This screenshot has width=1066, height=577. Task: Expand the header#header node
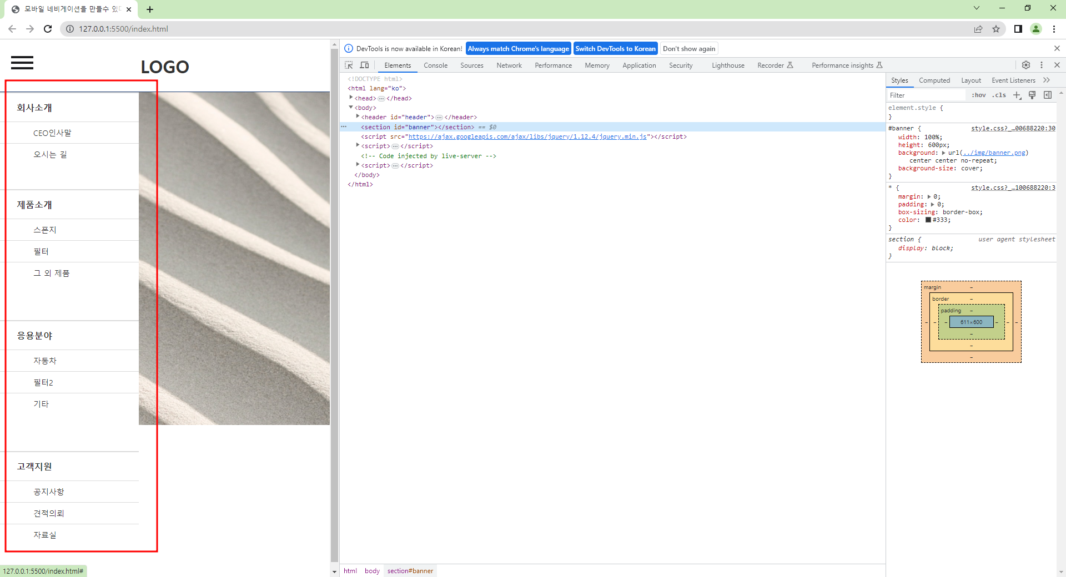[x=358, y=117]
